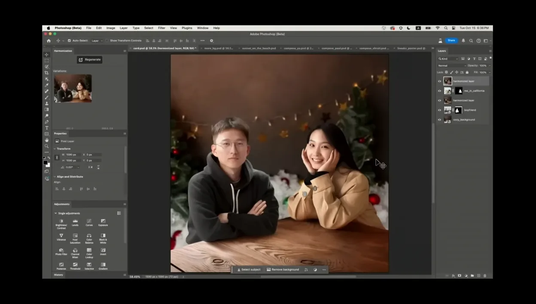
Task: Collapse the Transform section
Action: (55, 149)
